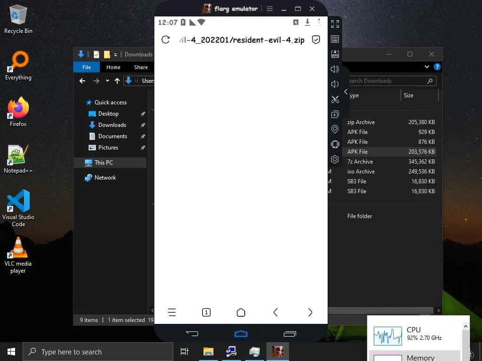Click the horizontal scrollbar in Explorer
Screen dimensions: 482x361
(380, 310)
